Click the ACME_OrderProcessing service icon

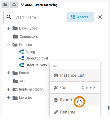pos(22,5)
